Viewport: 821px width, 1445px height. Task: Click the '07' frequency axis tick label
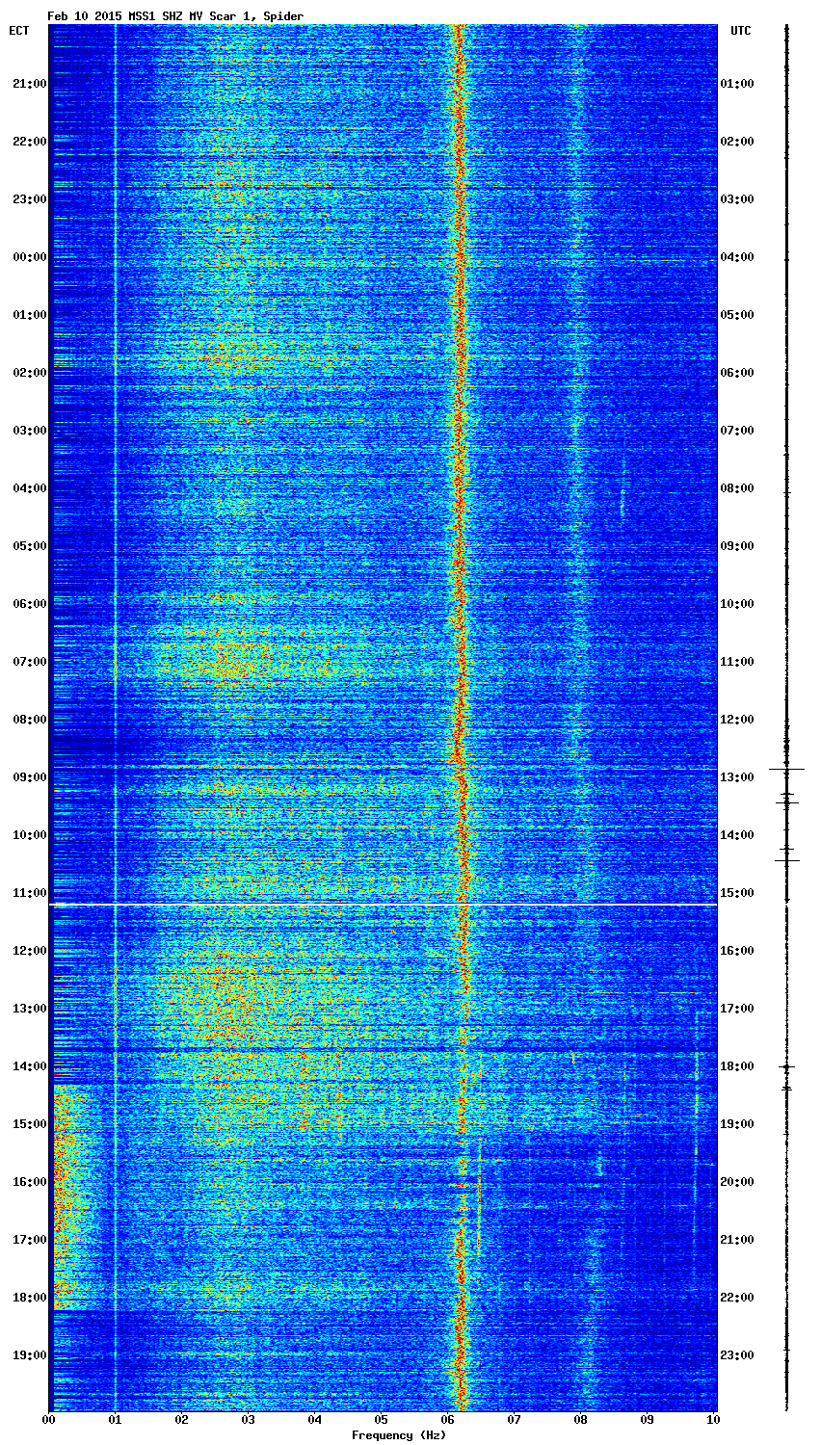(515, 1420)
